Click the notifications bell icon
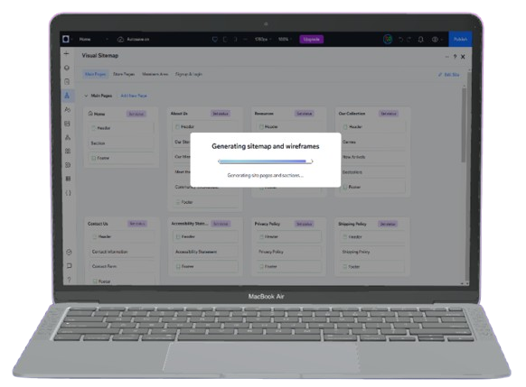The image size is (526, 387). tap(420, 39)
